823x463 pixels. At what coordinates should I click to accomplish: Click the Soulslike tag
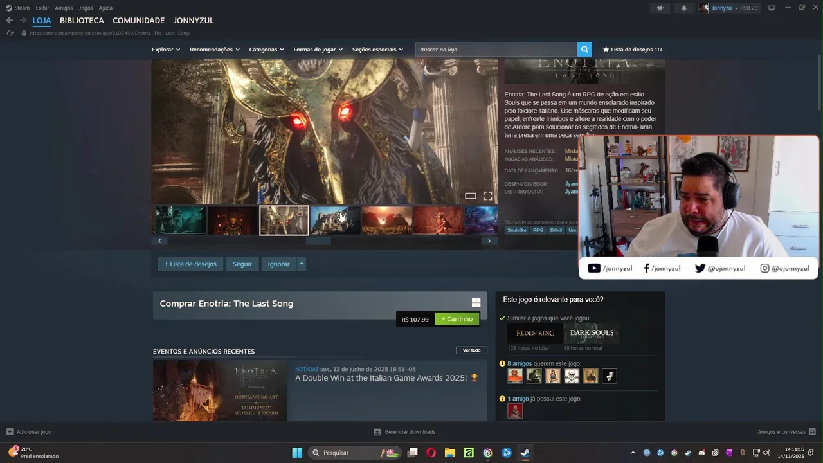pyautogui.click(x=517, y=230)
